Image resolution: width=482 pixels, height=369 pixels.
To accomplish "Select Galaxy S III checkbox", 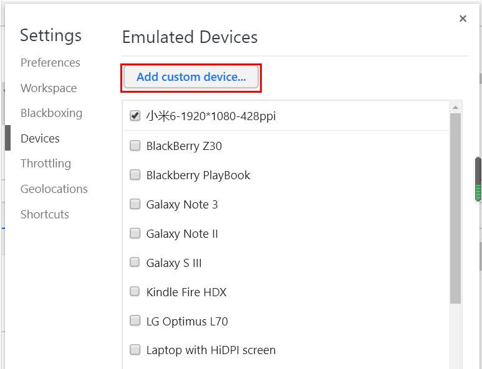I will [135, 263].
